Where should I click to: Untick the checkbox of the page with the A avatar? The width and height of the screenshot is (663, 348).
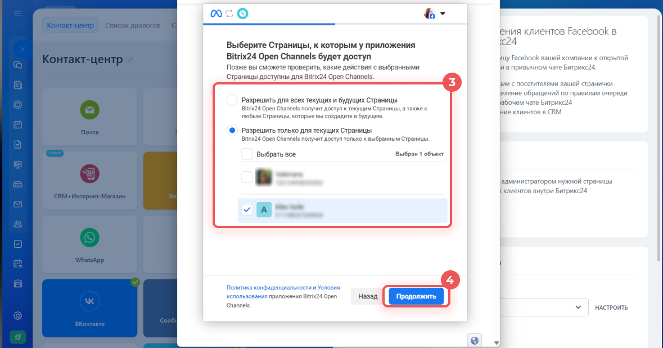[x=247, y=209]
